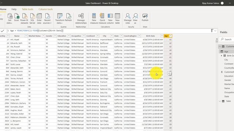Select the Age field in Fields pane

coord(226,52)
